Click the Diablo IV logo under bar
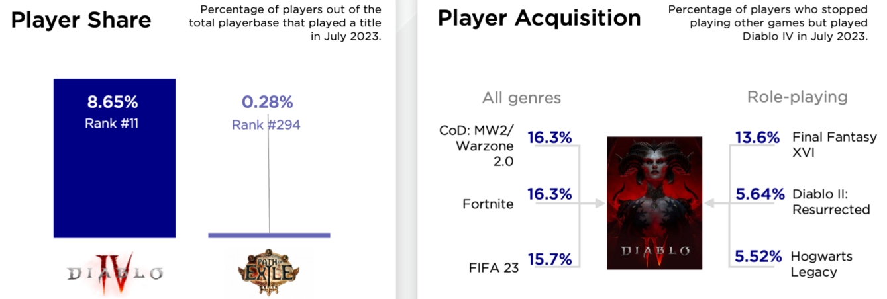This screenshot has width=887, height=299. [115, 273]
